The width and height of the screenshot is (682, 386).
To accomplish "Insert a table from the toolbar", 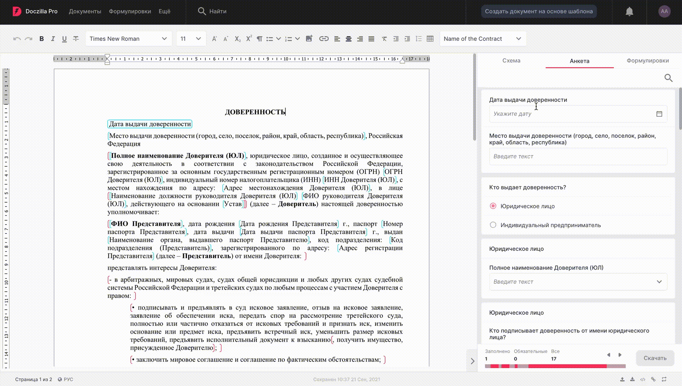I will [x=430, y=39].
